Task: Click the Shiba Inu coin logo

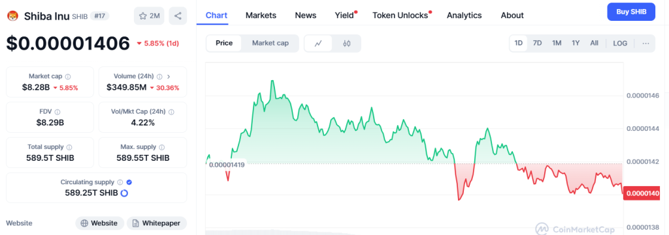Action: [x=13, y=16]
